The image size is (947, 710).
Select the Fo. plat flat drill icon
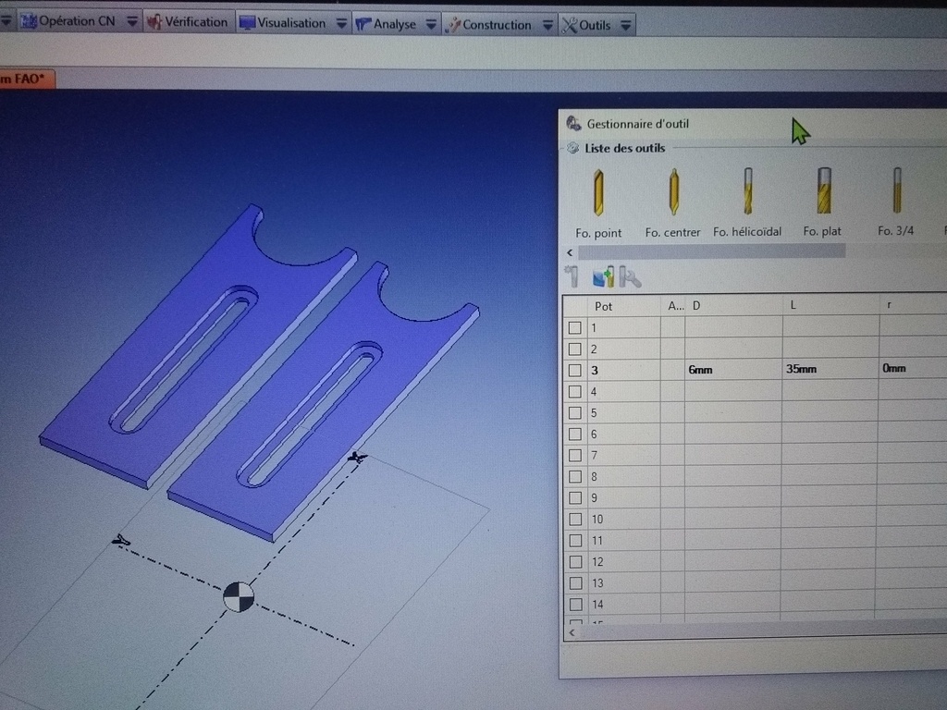824,190
